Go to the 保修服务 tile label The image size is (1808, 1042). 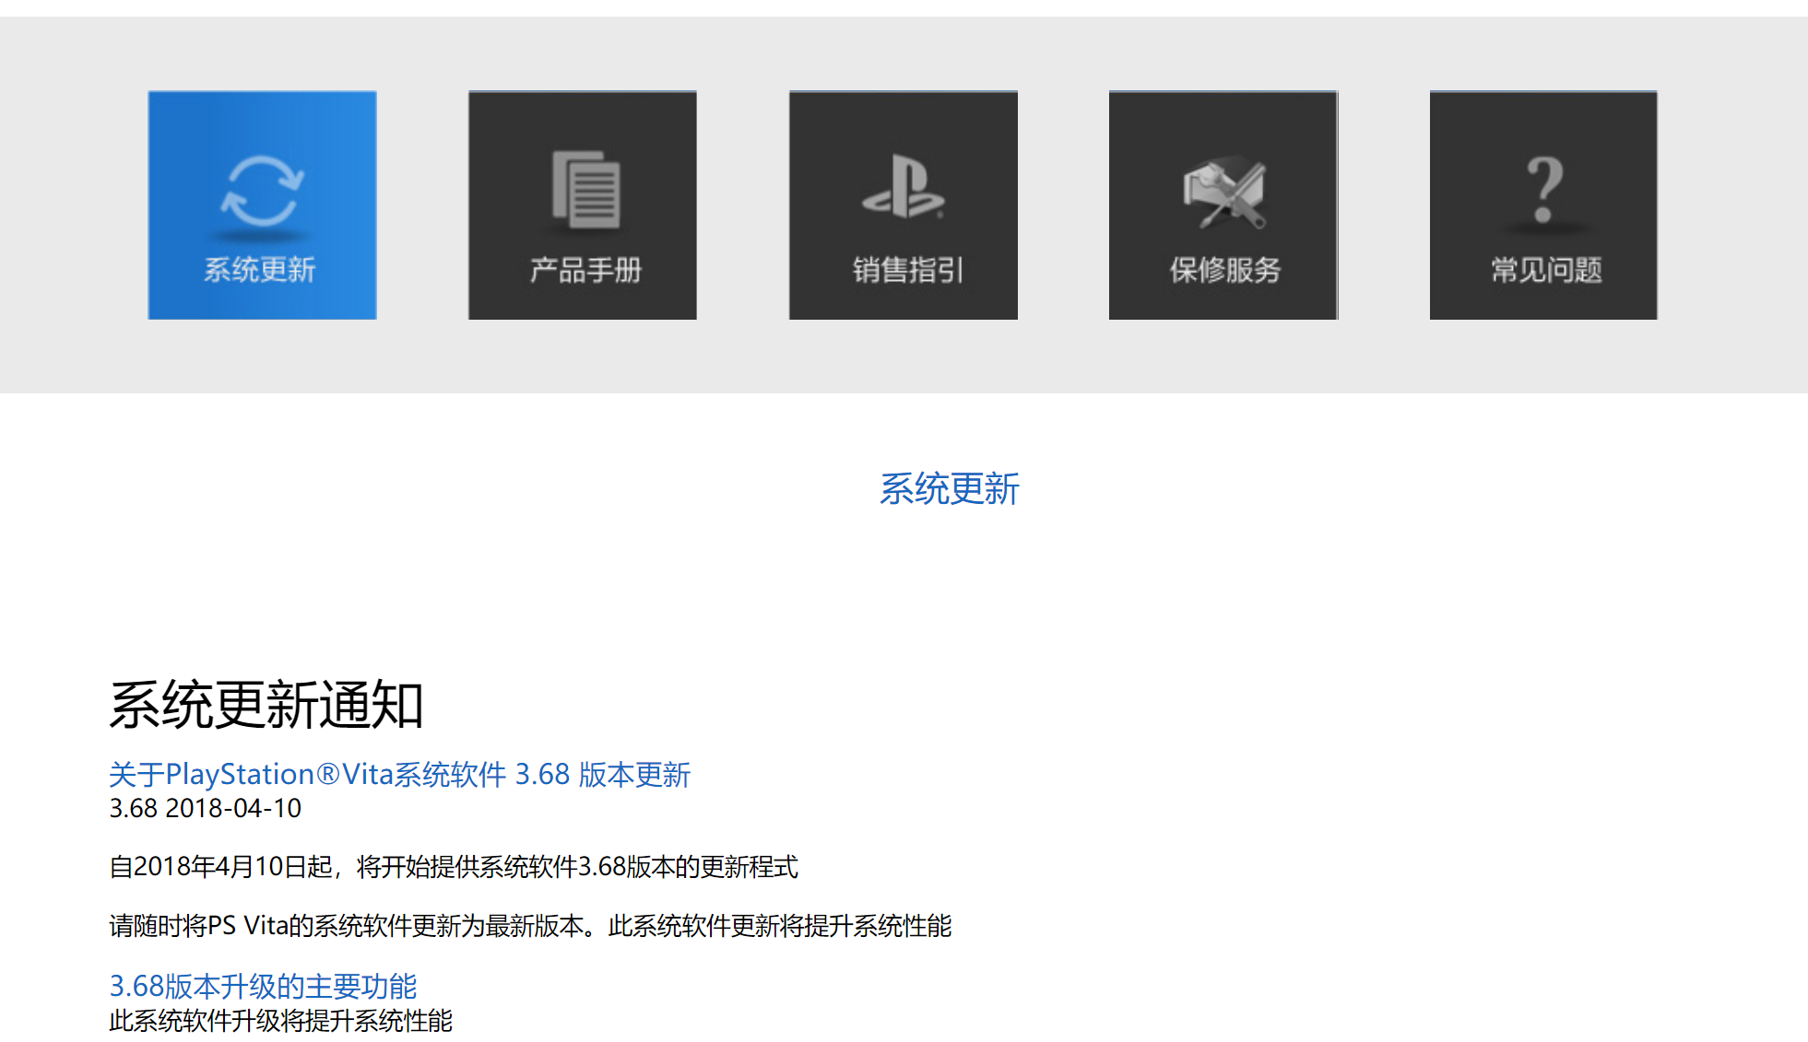coord(1225,270)
